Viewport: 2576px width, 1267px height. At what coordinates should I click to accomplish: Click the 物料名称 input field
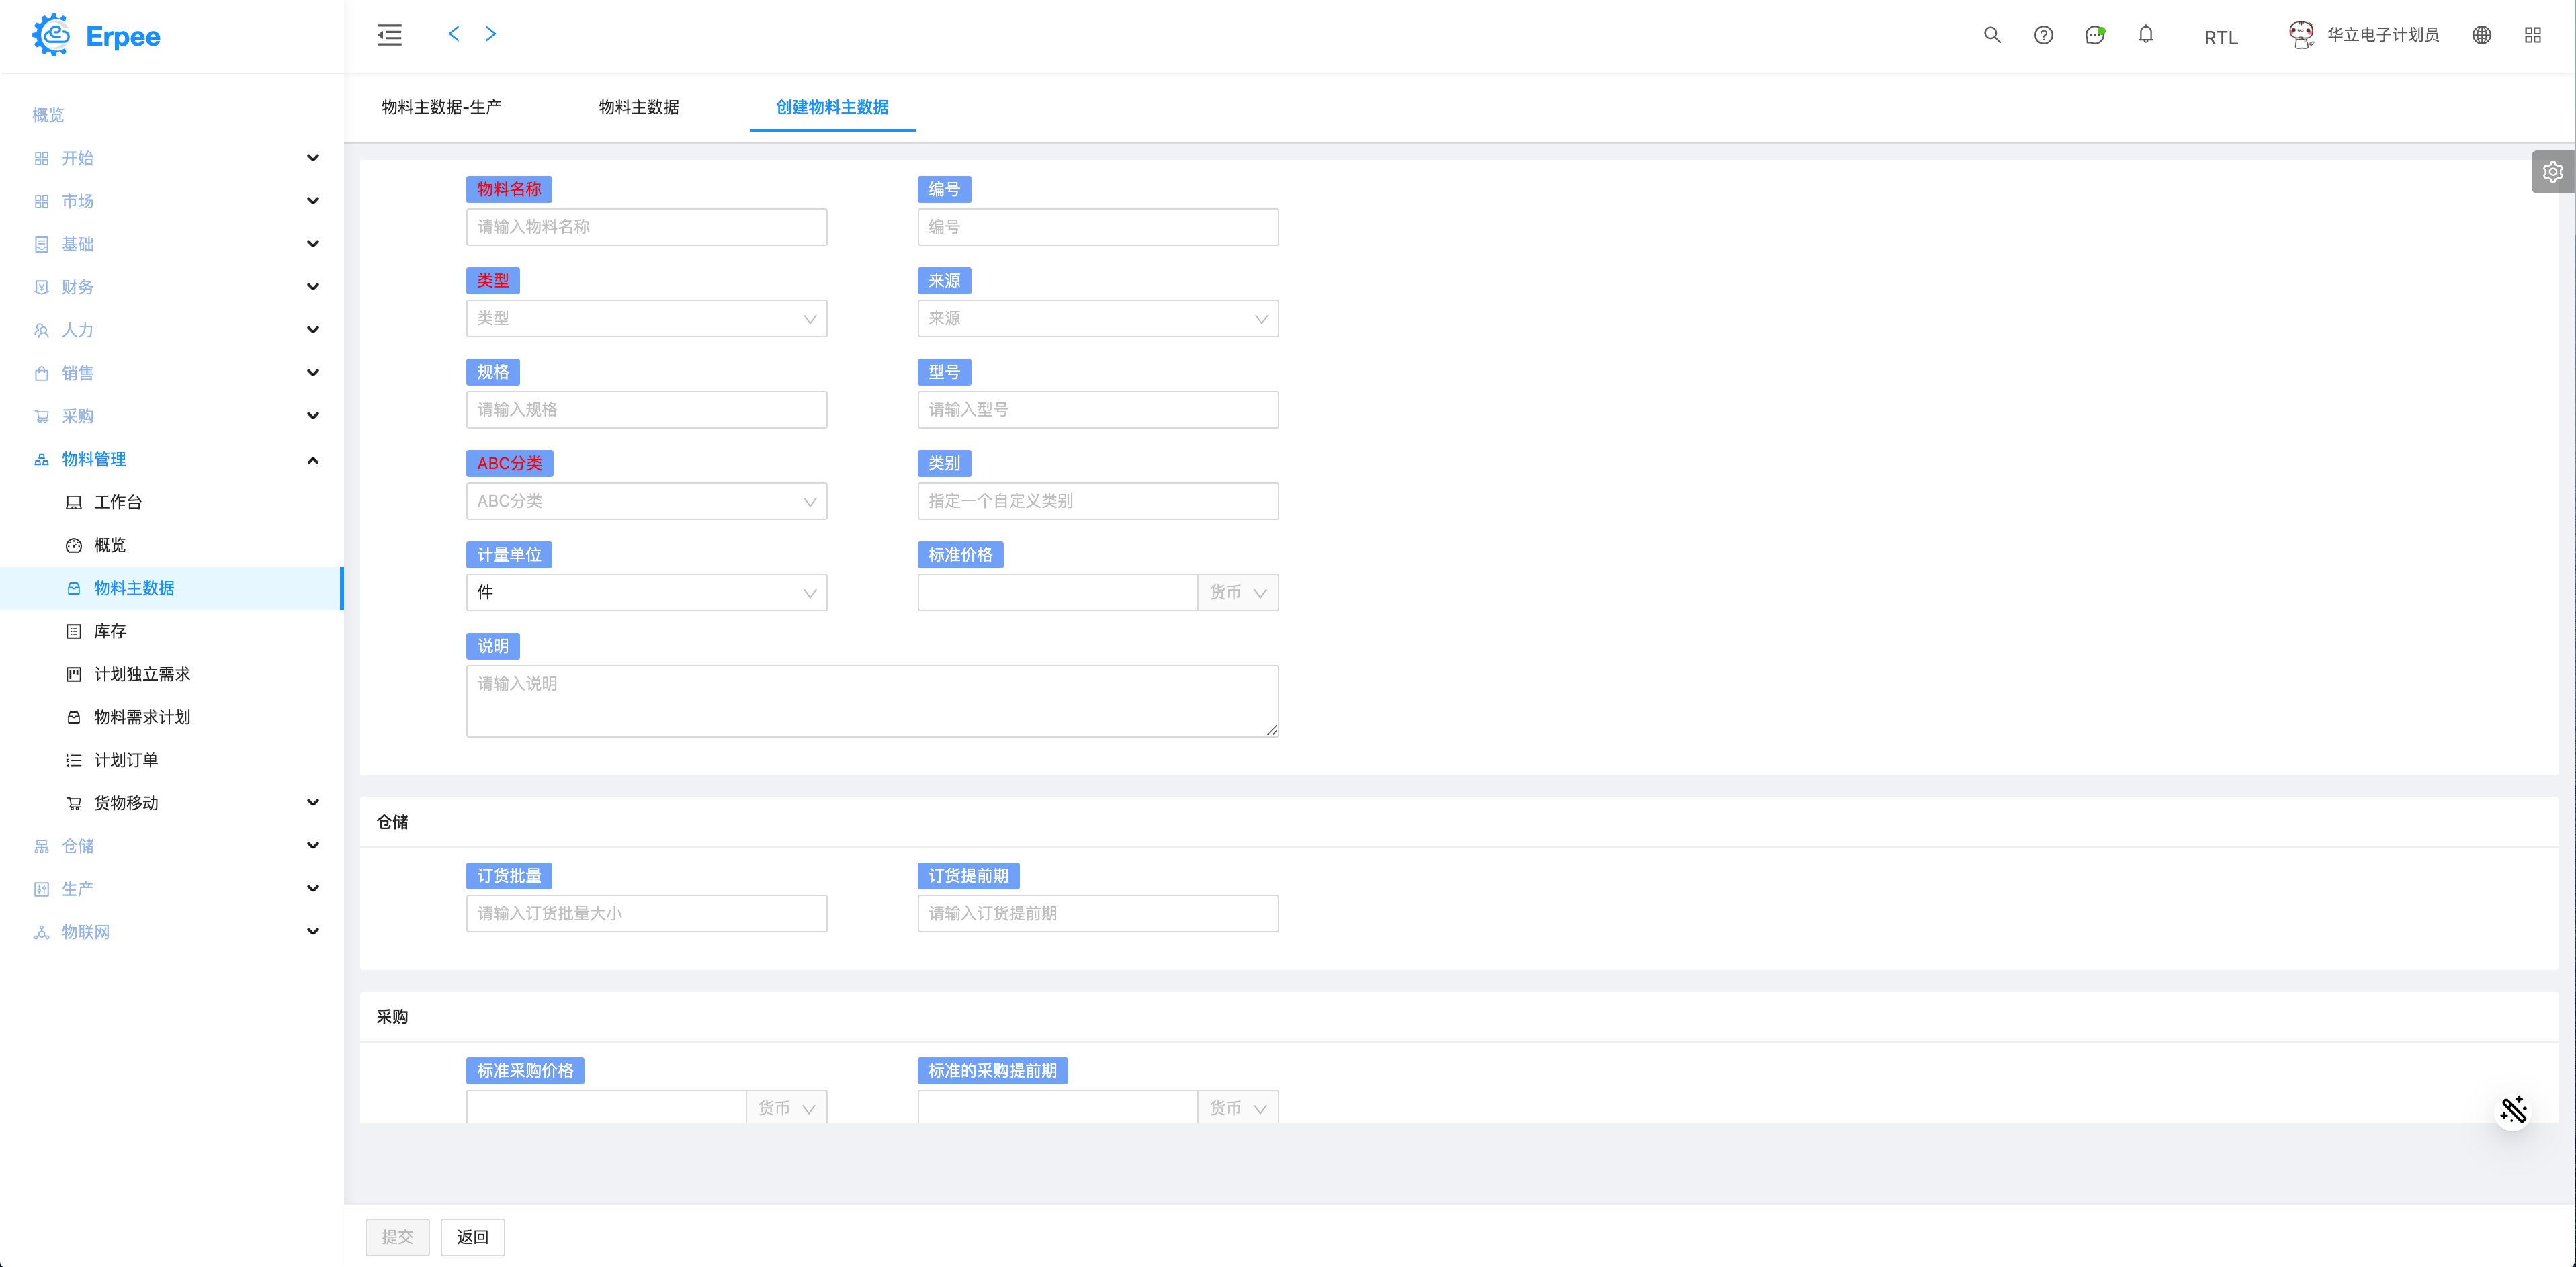tap(646, 227)
